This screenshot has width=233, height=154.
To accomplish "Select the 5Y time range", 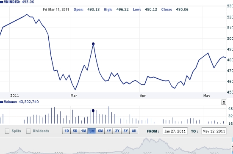I will [125, 131].
